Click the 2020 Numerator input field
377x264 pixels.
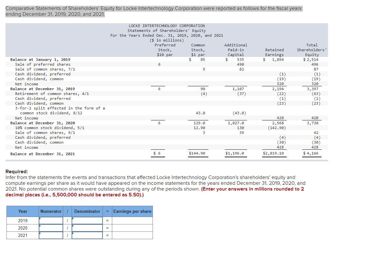[50, 228]
